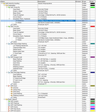Image resolution: width=96 pixels, height=112 pixels.
Task: Click the APP Pipe Boots count icon
Action: point(9,109)
